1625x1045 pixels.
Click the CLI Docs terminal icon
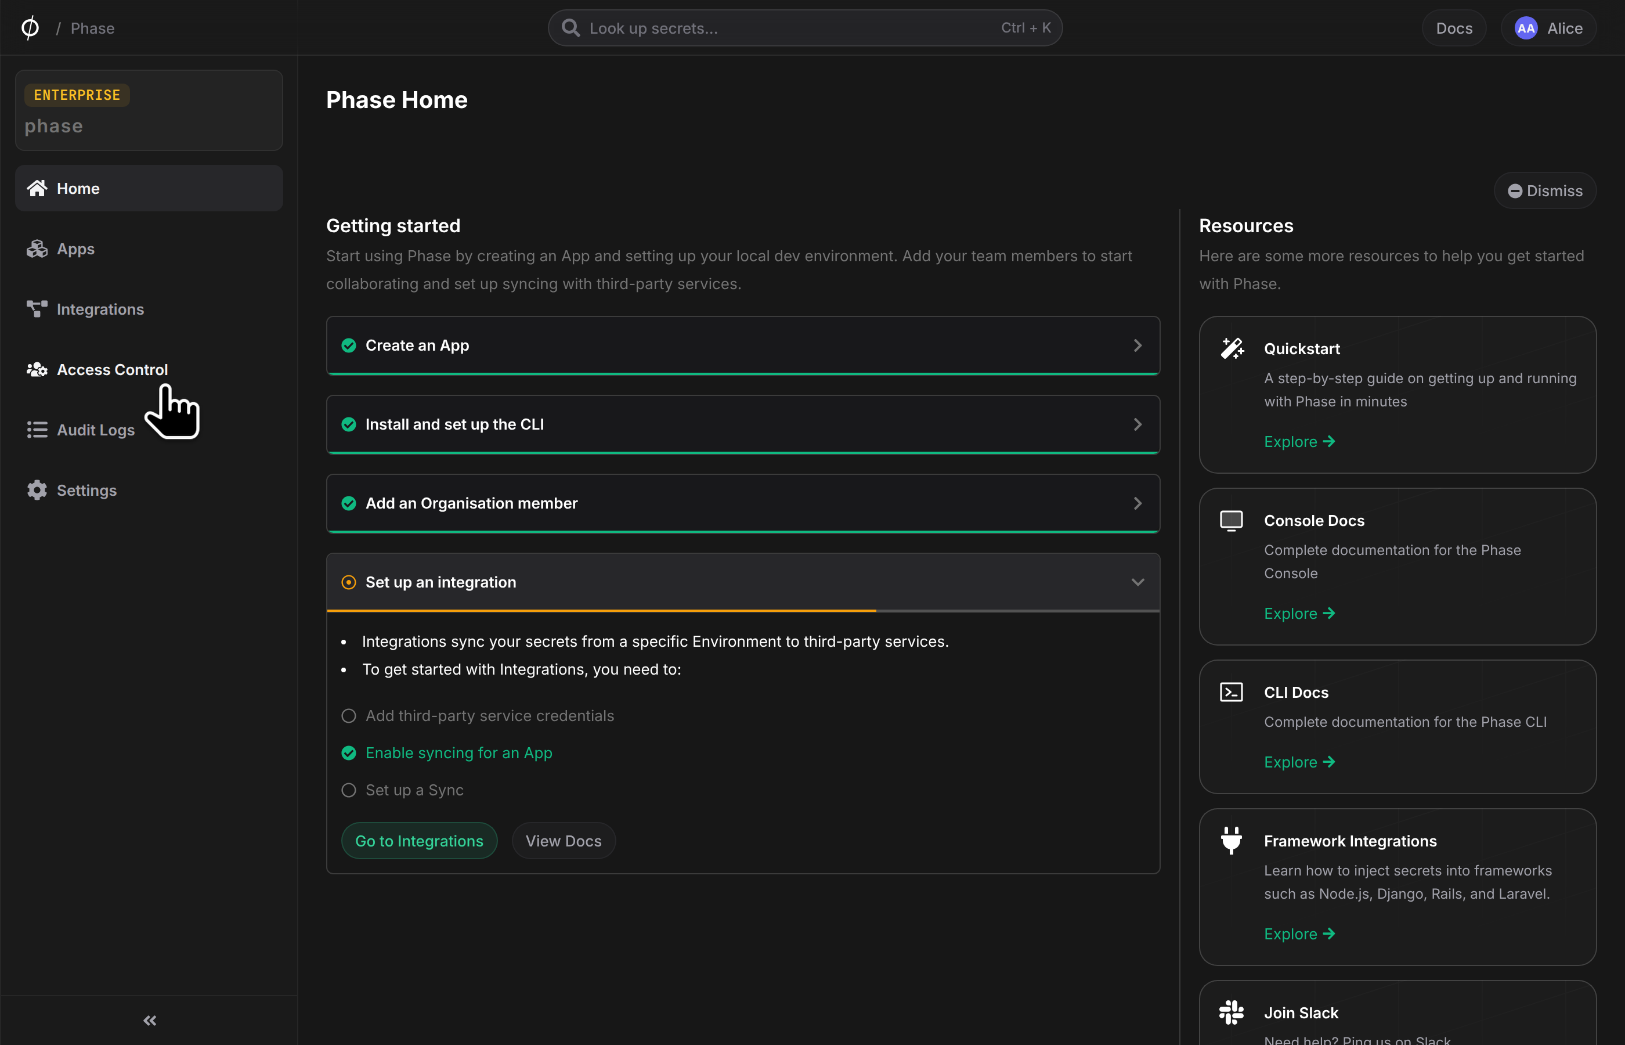point(1232,692)
